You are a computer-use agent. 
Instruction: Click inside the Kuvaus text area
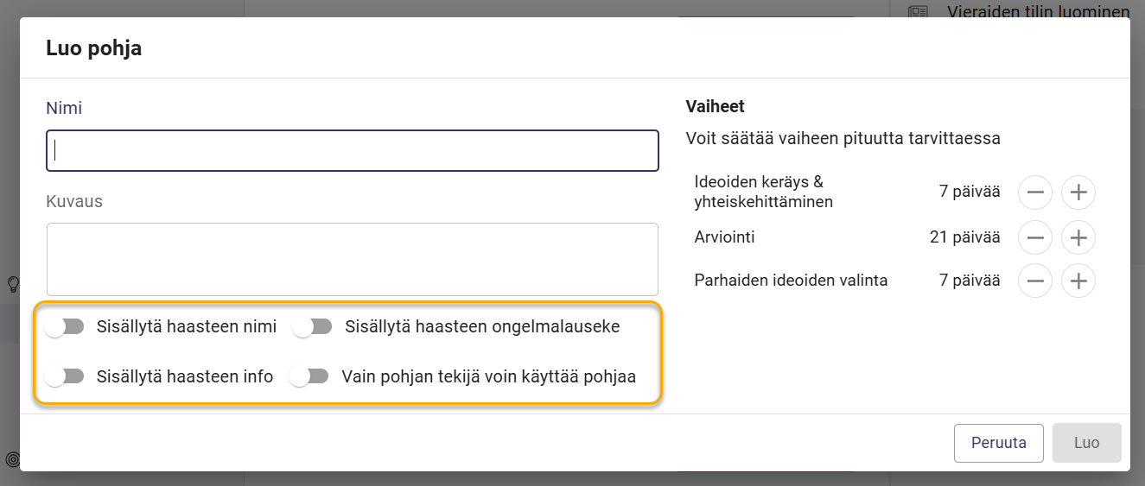[353, 260]
